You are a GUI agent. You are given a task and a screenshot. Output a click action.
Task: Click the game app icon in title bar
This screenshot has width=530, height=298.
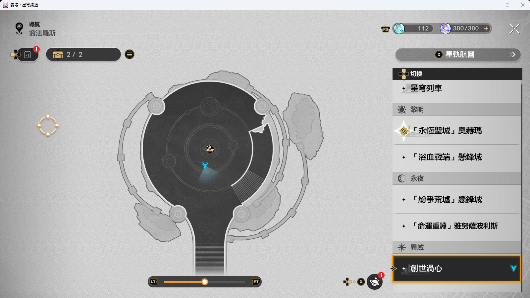(x=5, y=5)
